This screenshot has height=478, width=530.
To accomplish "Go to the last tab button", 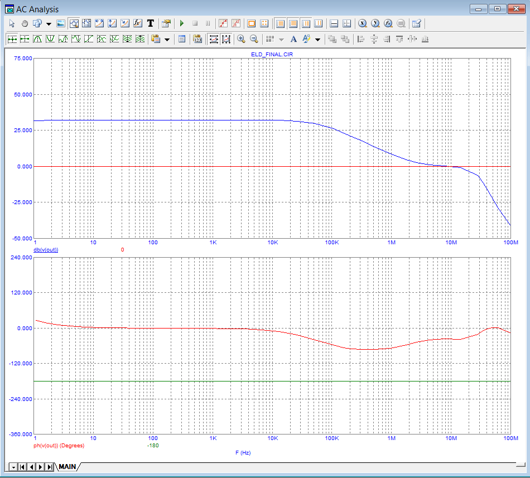I will coord(50,467).
